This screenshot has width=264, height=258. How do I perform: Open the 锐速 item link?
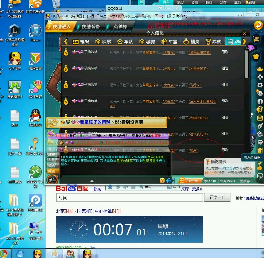coord(193,151)
